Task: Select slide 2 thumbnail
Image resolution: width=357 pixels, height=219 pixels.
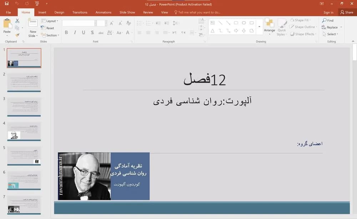Action: point(24,82)
